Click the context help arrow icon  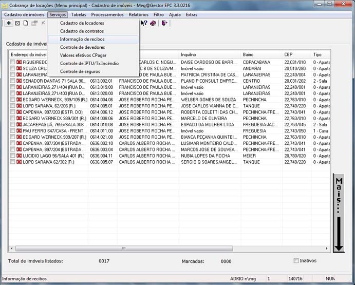point(144,23)
